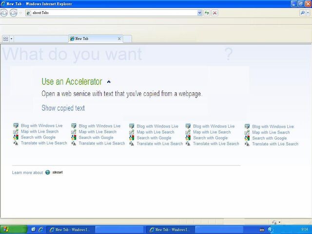Close the New Tab tab

point(119,39)
